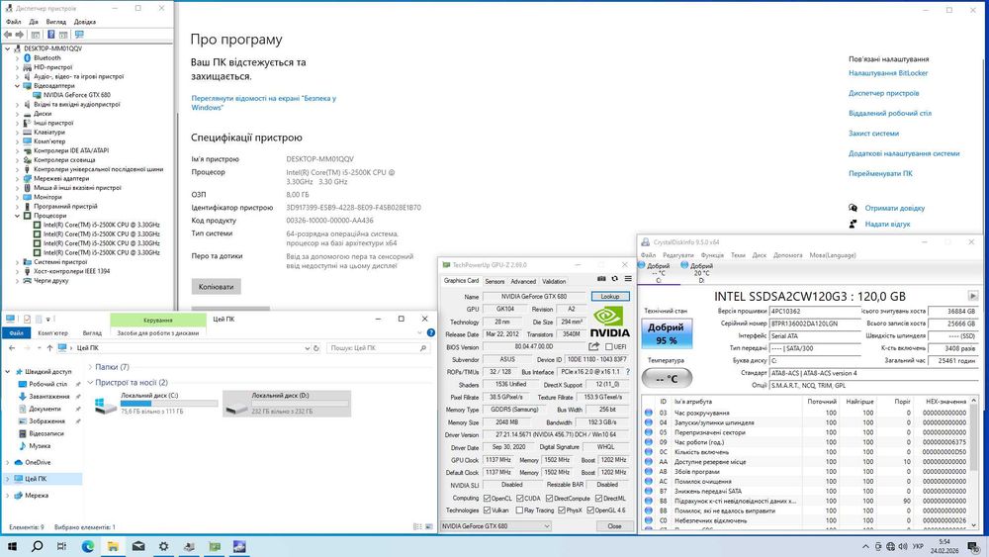Click CrystalDiskInfo temperature indicator
The width and height of the screenshot is (989, 557).
[x=667, y=379]
